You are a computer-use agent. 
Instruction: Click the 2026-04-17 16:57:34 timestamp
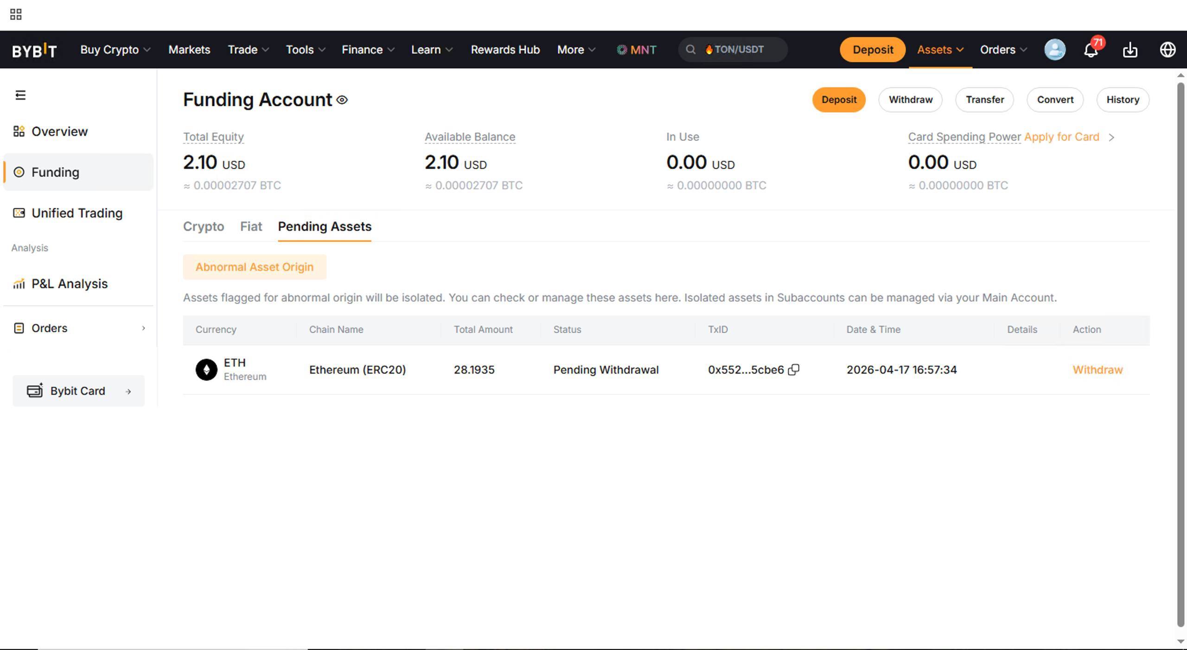901,370
